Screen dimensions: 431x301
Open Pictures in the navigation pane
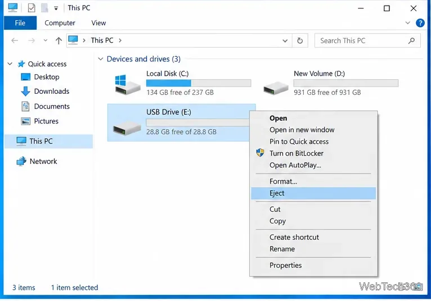click(46, 121)
